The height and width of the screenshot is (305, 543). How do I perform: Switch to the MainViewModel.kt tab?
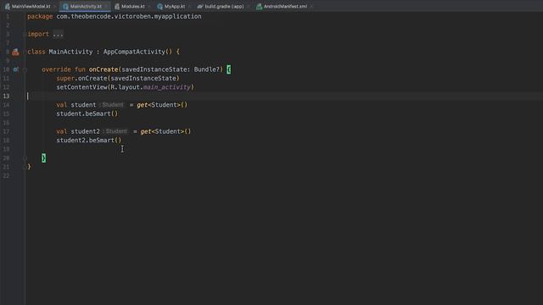(31, 6)
